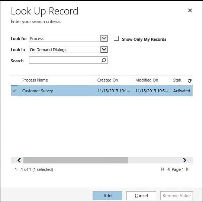The image size is (203, 202).
Task: Click the Page 1 indicator
Action: [x=178, y=169]
